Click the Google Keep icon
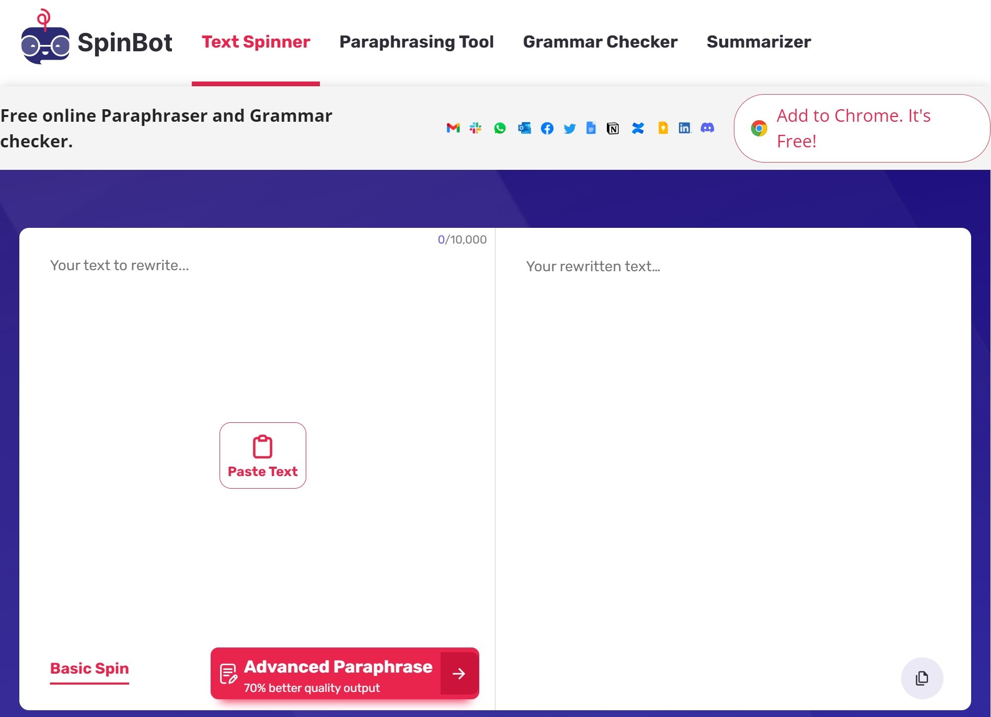 [x=663, y=128]
